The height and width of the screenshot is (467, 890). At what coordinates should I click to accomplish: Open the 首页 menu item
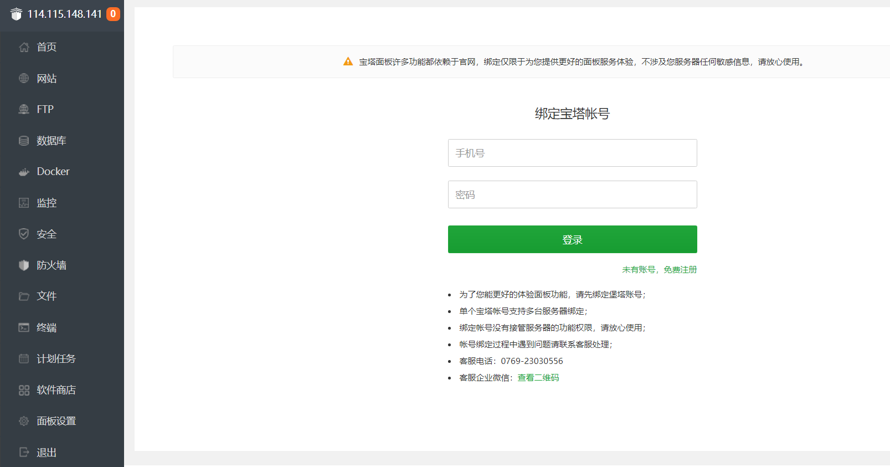pyautogui.click(x=47, y=47)
